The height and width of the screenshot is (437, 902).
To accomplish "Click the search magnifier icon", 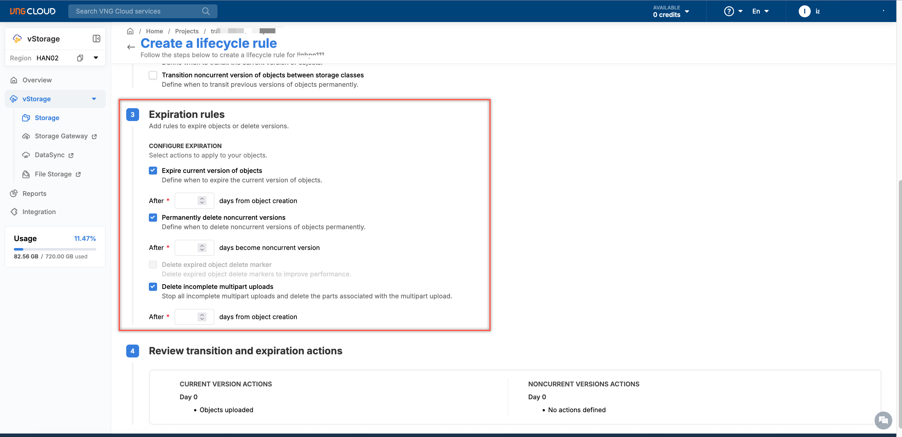I will click(206, 11).
